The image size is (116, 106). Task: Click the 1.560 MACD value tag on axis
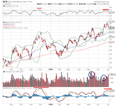point(112,91)
